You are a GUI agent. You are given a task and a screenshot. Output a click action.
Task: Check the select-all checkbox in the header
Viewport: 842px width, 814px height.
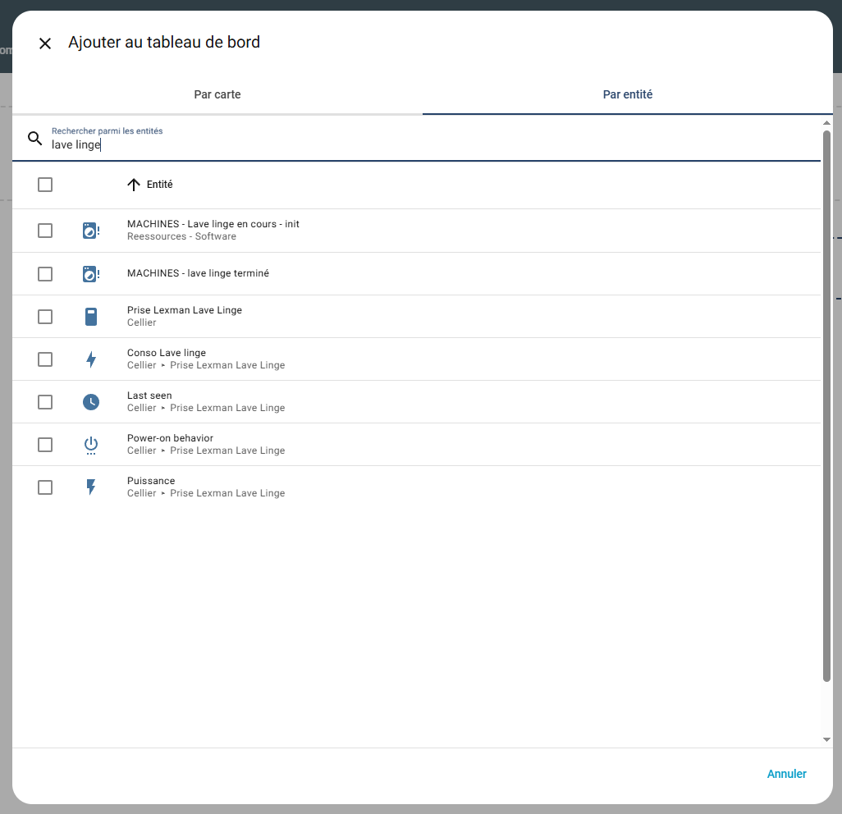coord(45,185)
